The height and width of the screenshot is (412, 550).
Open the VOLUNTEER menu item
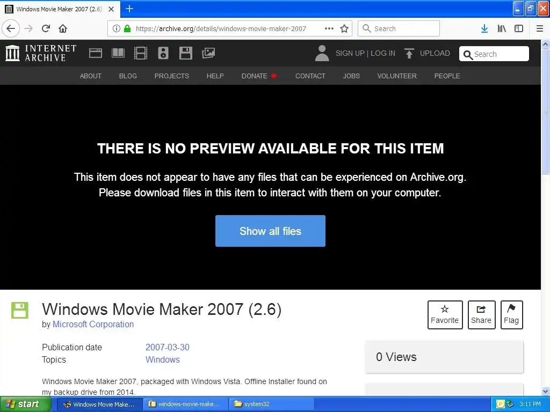pos(397,76)
